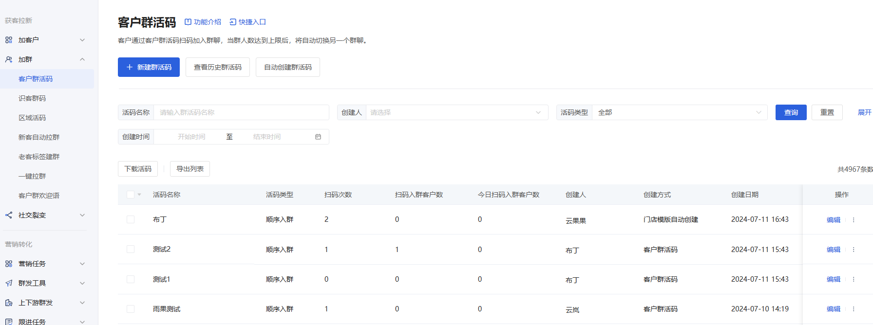Click the 门店模版自动创建 cell text
The width and height of the screenshot is (873, 325).
point(671,219)
